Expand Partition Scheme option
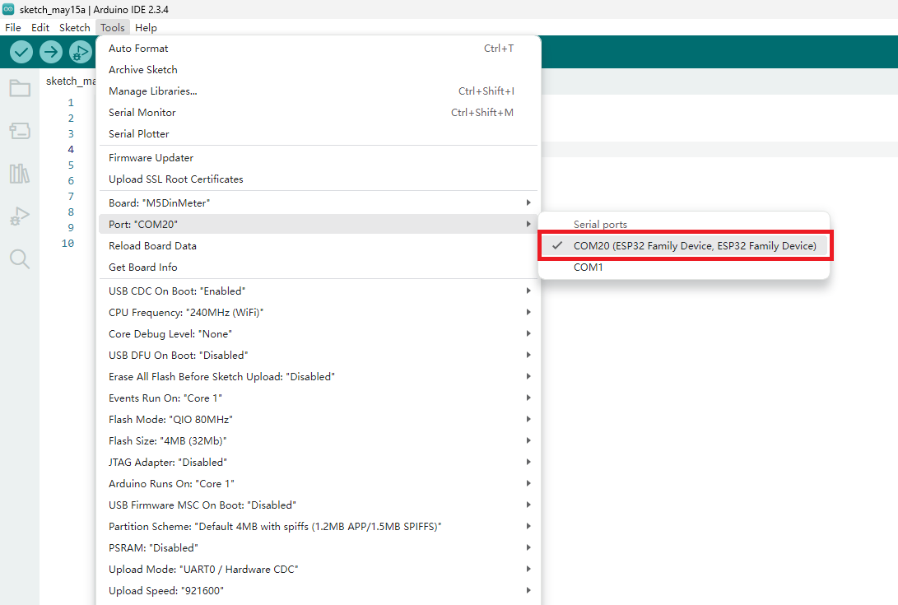898x605 pixels. (319, 527)
